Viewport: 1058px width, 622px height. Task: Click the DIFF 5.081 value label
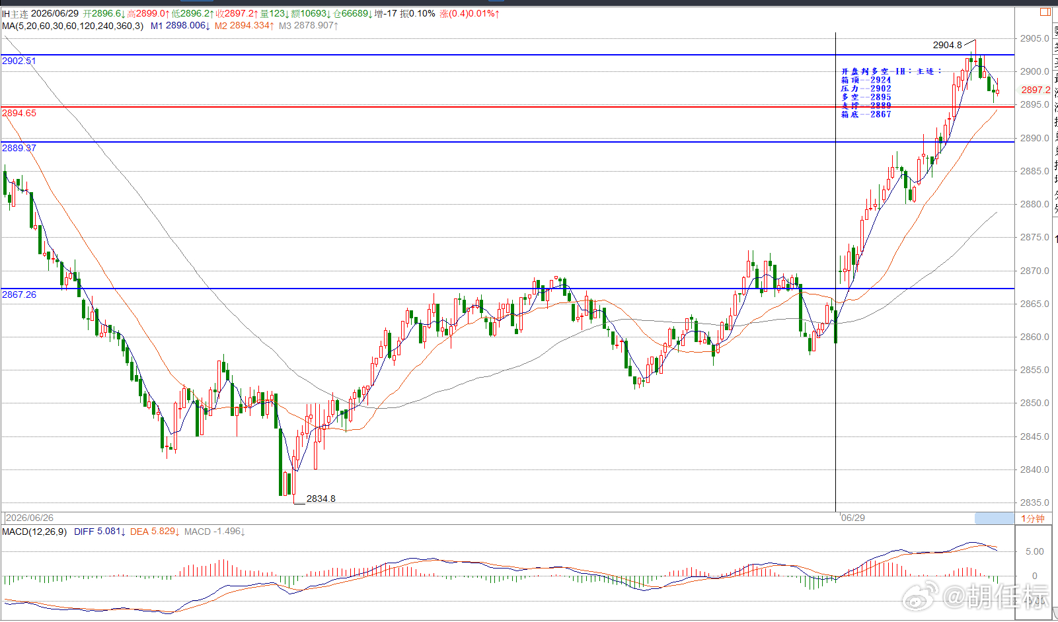pos(99,532)
